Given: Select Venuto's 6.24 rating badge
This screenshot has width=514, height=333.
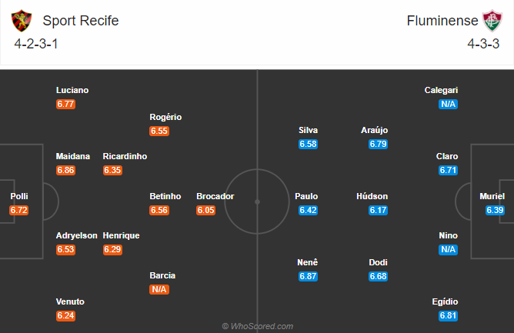Looking at the screenshot, I should tap(65, 315).
